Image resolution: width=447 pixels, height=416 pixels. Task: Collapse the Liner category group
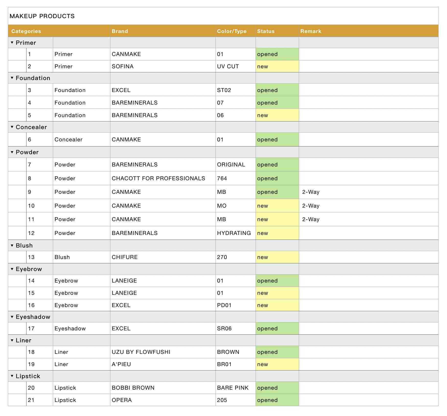[x=12, y=340]
